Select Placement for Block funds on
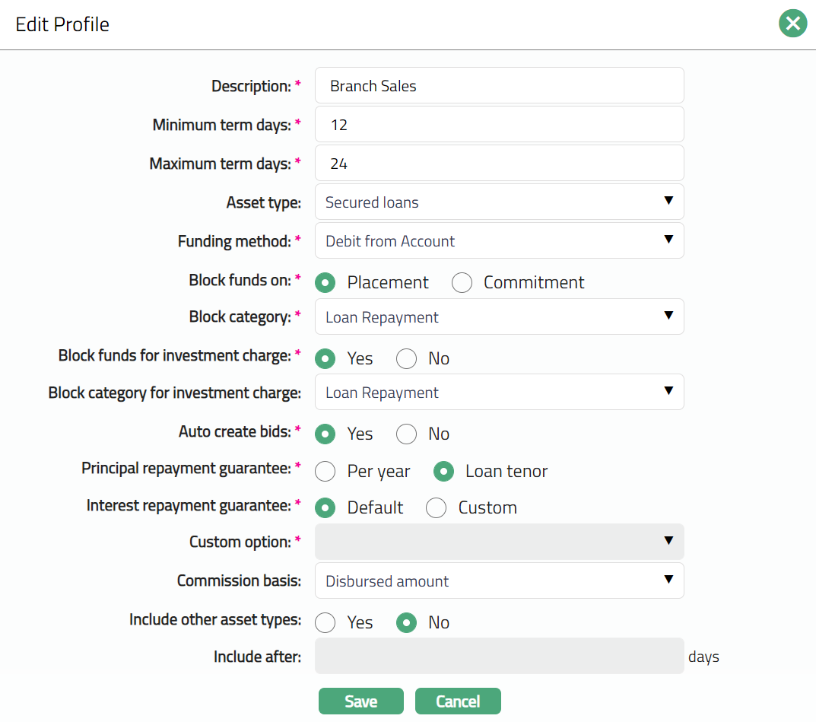This screenshot has height=722, width=816. (326, 283)
